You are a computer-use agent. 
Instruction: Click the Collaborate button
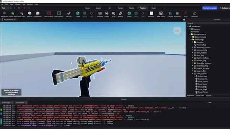[225, 8]
